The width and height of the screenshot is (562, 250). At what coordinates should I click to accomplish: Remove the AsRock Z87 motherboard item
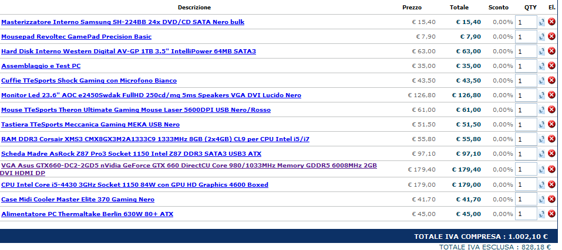point(551,153)
